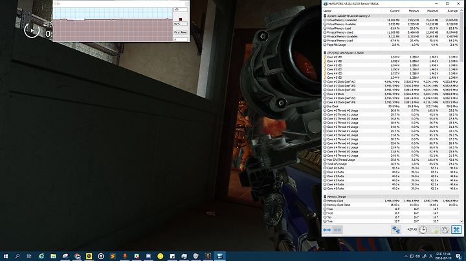Viewport: 466px width, 261px height.
Task: Select the Core #0 VID row
Action: [x=391, y=57]
